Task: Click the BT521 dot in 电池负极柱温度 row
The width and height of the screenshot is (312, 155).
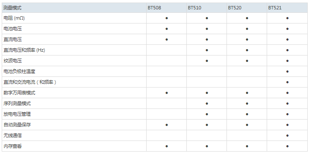Action: click(287, 72)
